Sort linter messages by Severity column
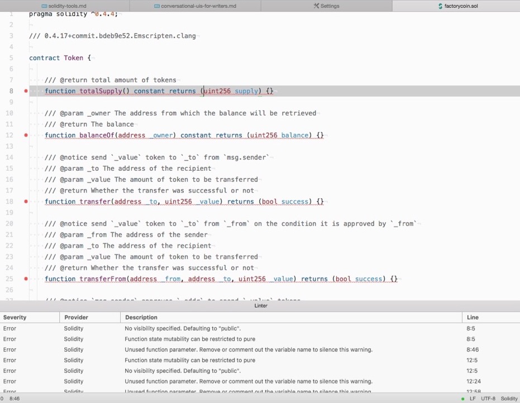 pos(15,317)
